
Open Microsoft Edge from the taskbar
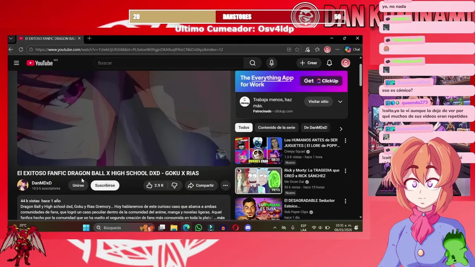click(x=186, y=228)
